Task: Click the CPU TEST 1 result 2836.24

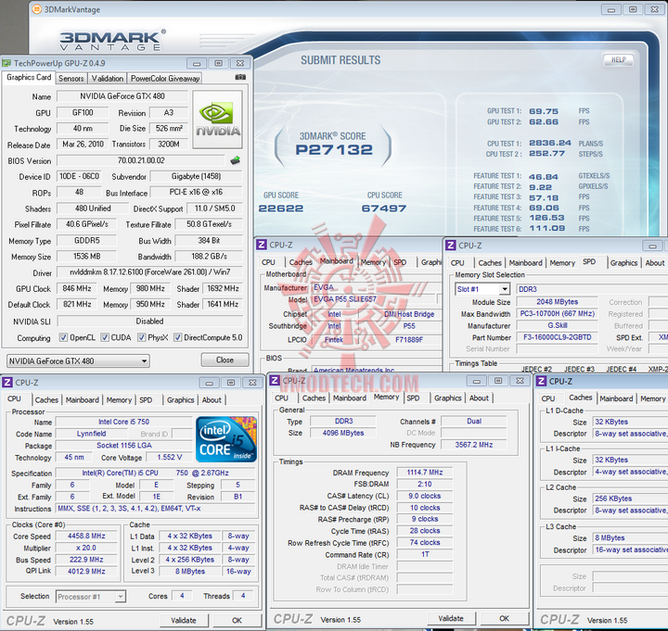Action: (549, 143)
